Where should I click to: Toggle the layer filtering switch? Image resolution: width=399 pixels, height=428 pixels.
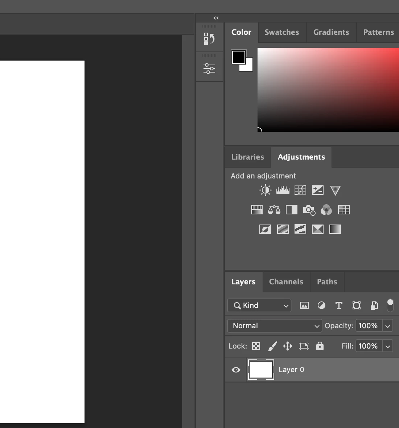click(x=390, y=305)
